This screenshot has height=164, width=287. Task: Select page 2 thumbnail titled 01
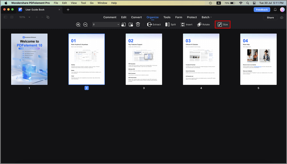[x=87, y=59]
